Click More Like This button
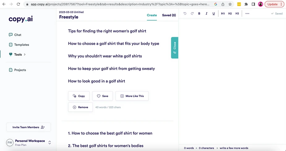The height and width of the screenshot is (151, 286). pyautogui.click(x=132, y=96)
